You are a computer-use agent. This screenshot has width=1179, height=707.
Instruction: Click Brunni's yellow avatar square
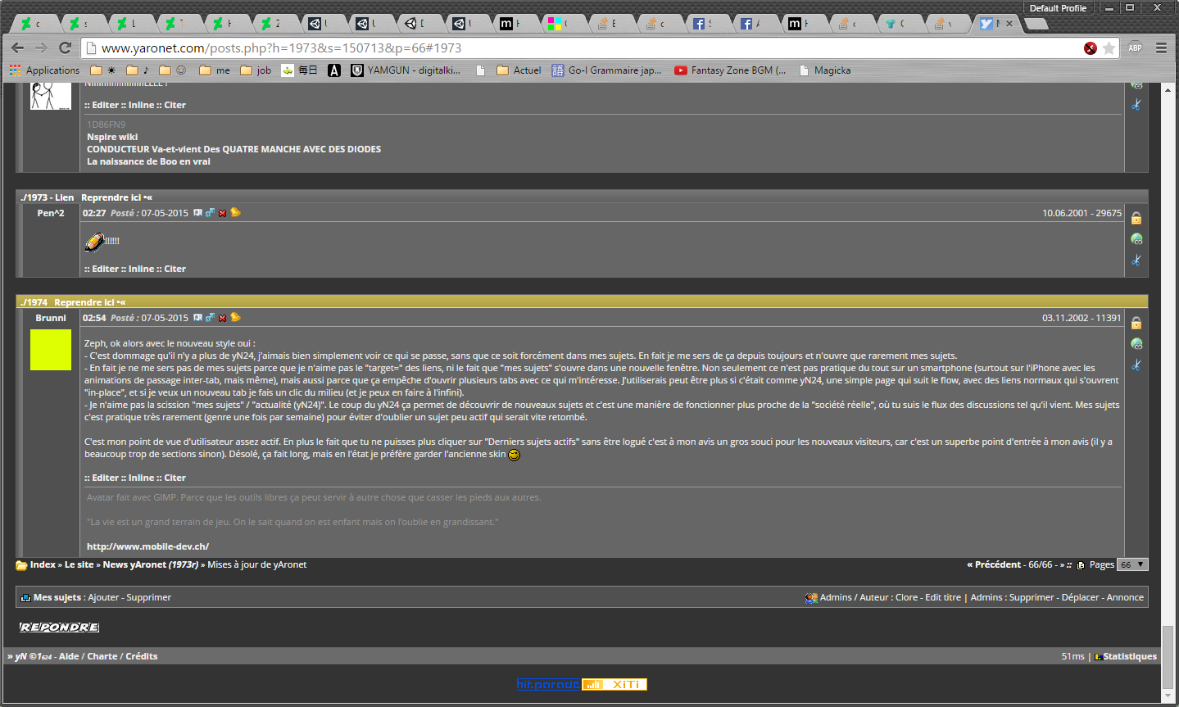tap(51, 350)
